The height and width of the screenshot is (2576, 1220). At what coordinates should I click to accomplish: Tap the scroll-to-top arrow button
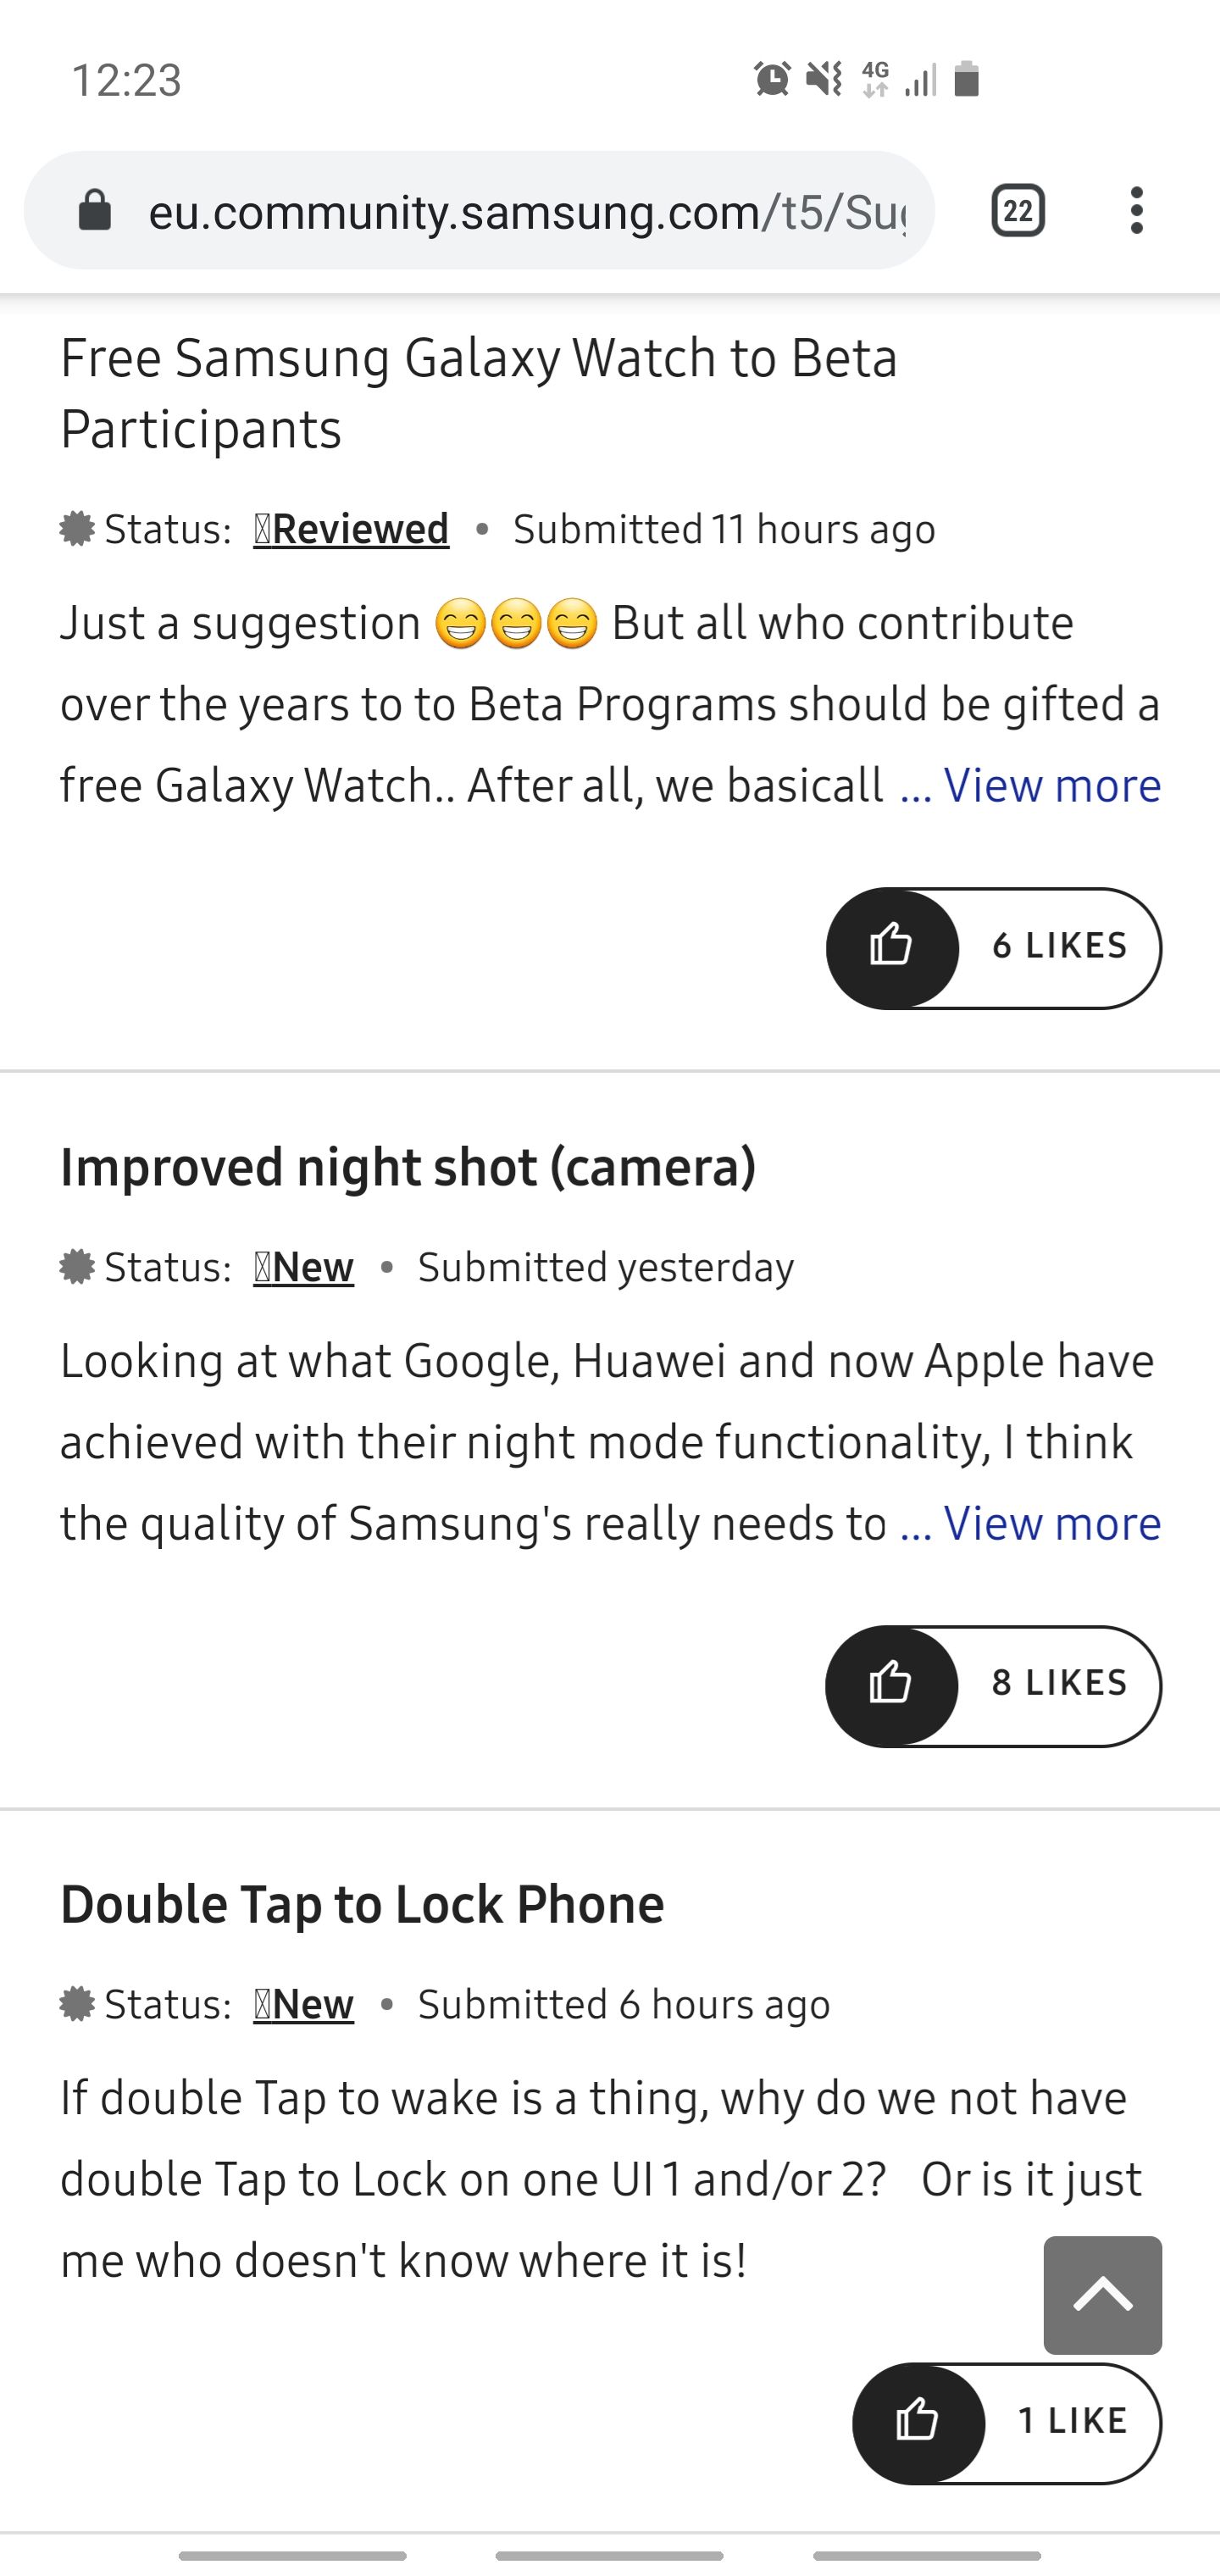pos(1103,2296)
